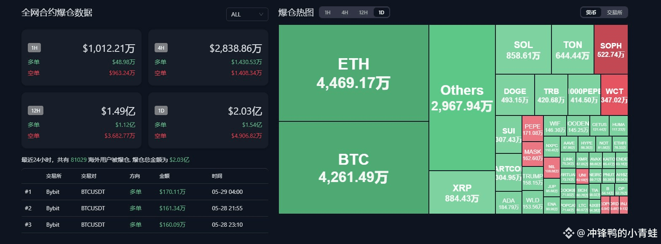Click the 金额 column header
This screenshot has width=661, height=244.
pos(164,176)
